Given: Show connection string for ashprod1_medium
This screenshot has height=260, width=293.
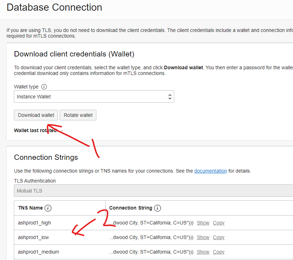Looking at the screenshot, I should [x=203, y=252].
